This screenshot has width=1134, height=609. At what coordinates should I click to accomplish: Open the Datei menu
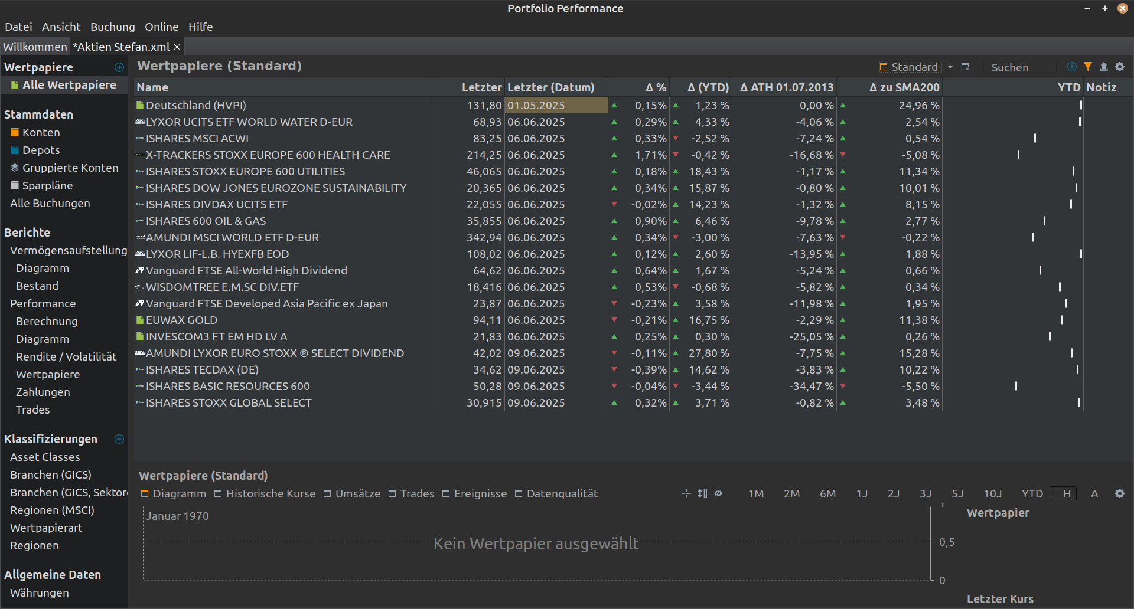tap(18, 27)
